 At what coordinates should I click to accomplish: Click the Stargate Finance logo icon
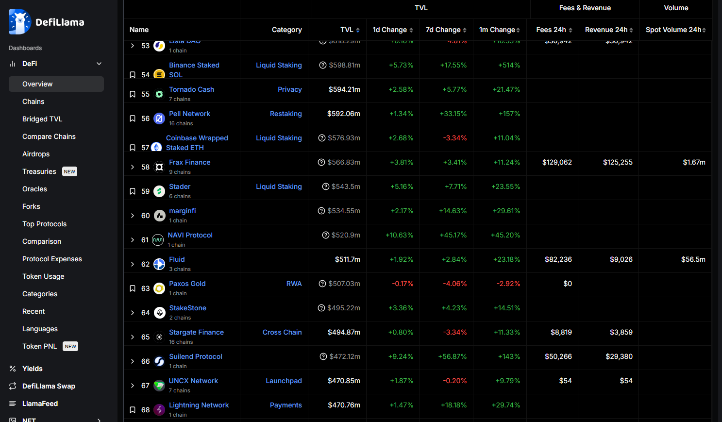159,337
